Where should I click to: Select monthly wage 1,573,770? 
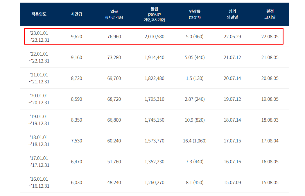click(155, 141)
